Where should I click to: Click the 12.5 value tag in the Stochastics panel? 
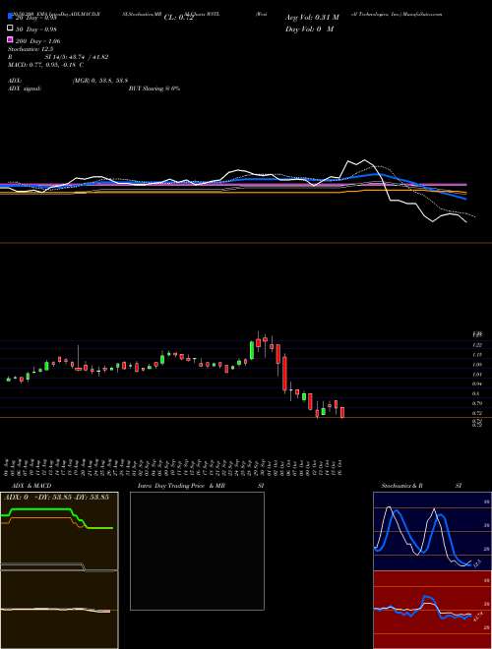tap(476, 563)
